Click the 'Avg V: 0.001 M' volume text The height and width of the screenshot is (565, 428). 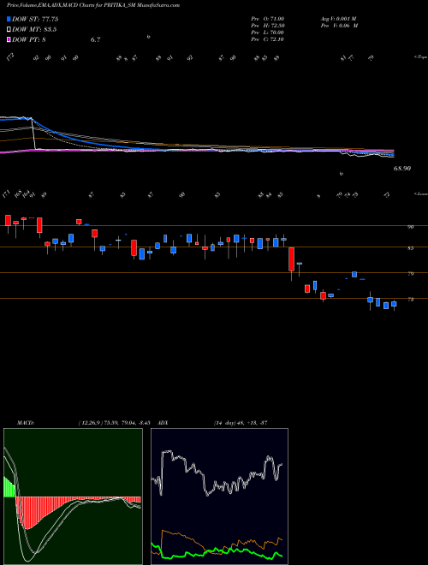pyautogui.click(x=338, y=19)
